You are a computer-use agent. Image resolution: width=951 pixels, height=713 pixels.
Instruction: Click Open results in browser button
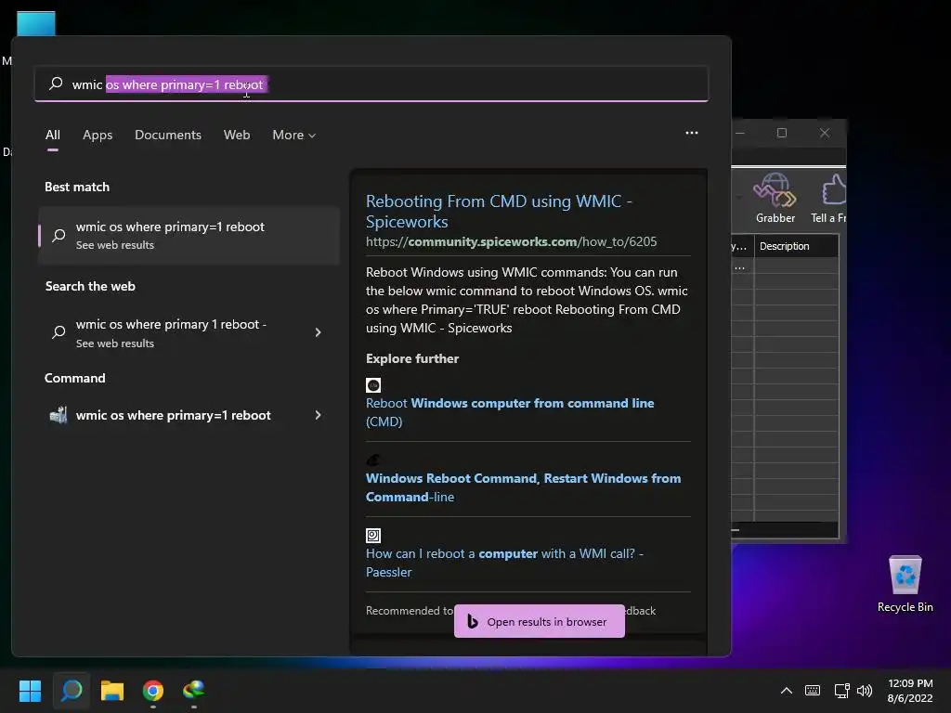pos(540,621)
